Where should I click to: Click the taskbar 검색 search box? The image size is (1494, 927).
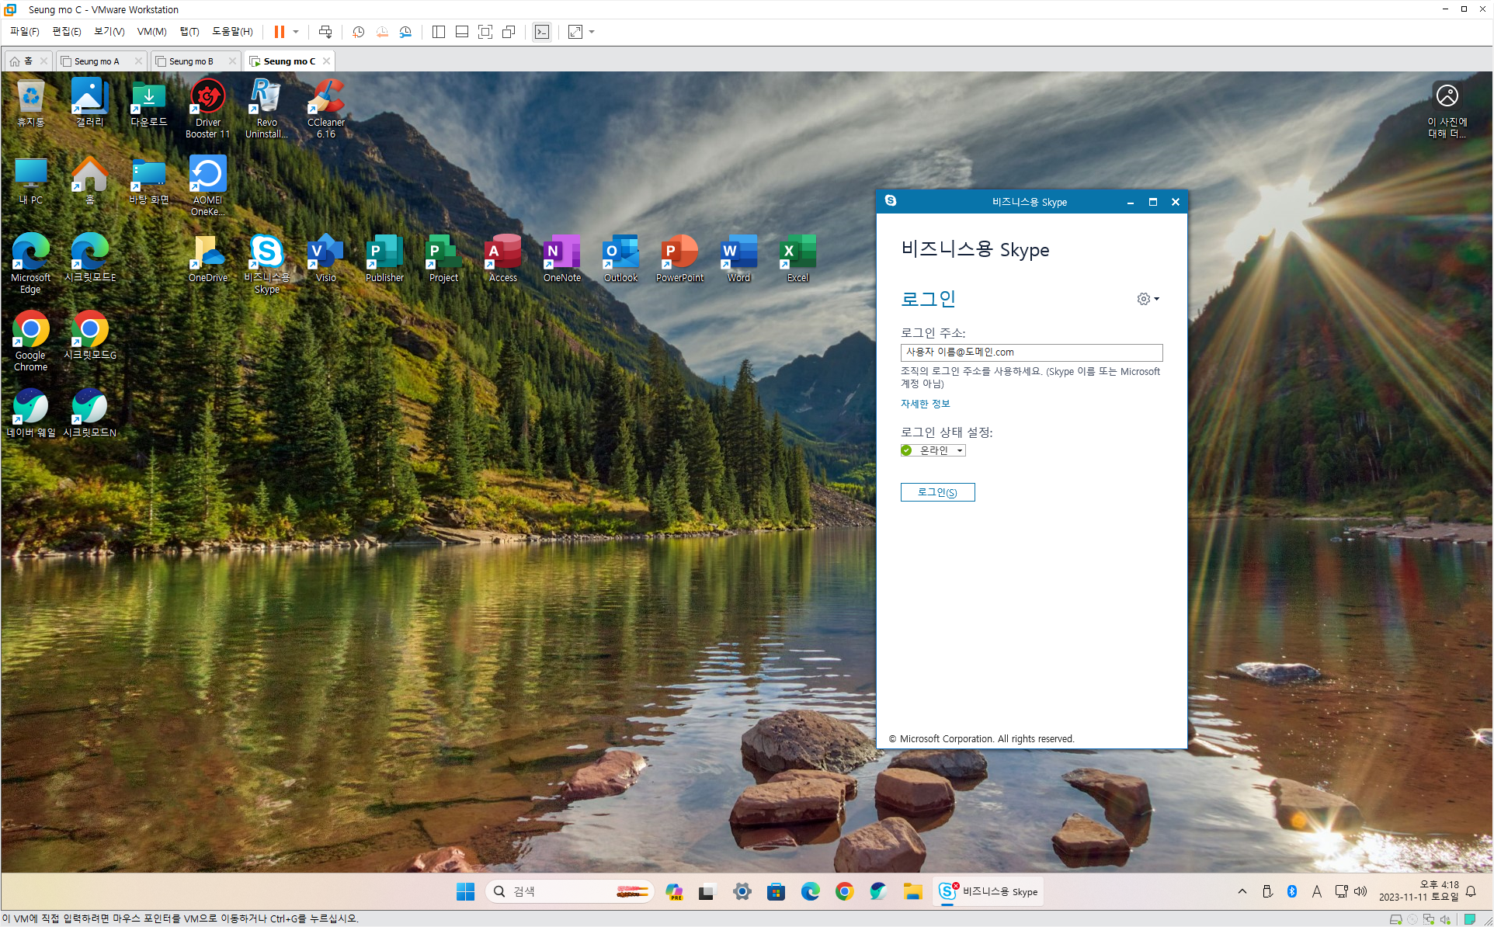[559, 891]
